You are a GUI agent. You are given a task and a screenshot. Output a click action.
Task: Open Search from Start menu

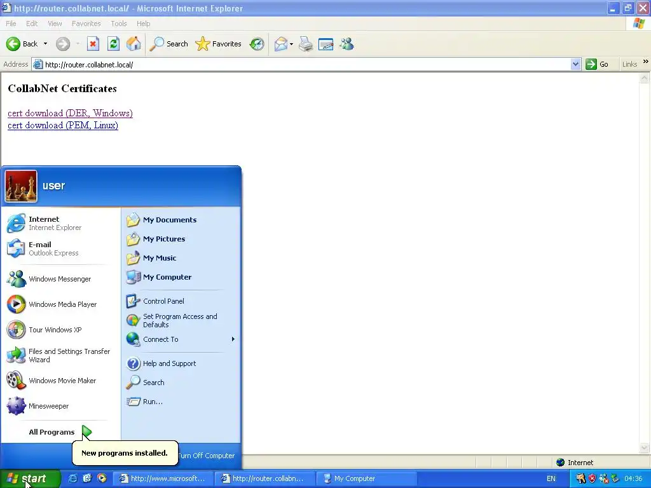click(x=181, y=383)
